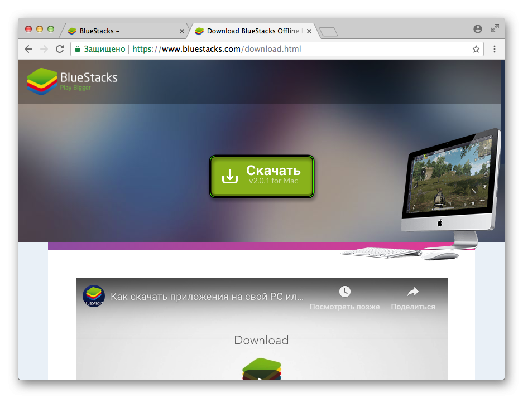
Task: Bookmark this page with the star icon
Action: [x=476, y=49]
